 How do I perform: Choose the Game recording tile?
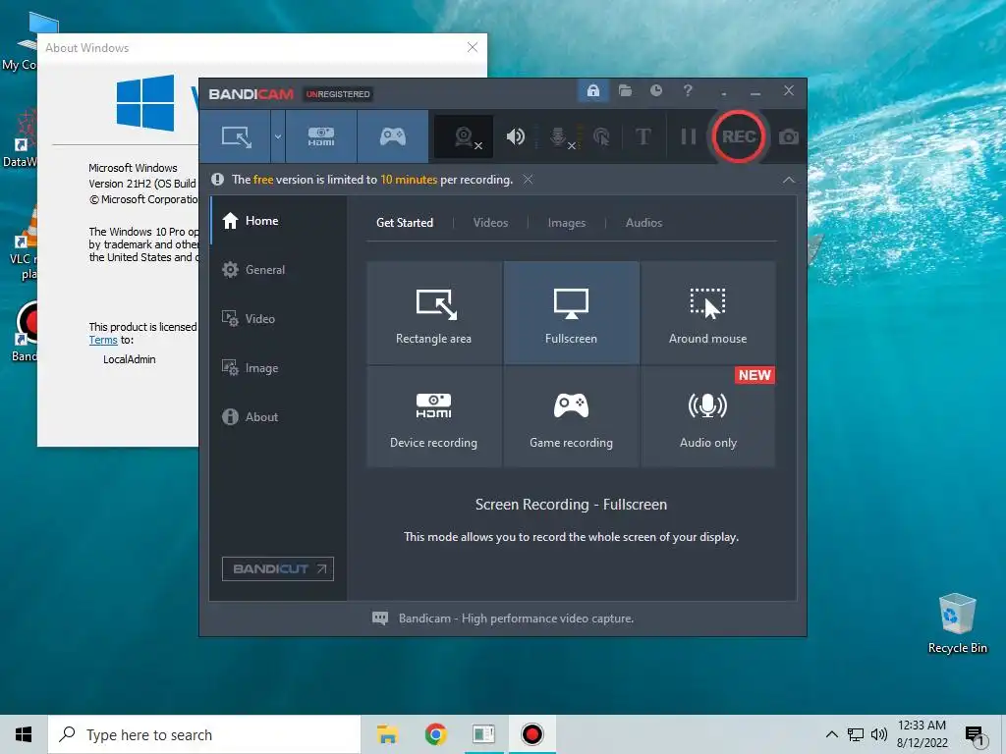point(571,416)
